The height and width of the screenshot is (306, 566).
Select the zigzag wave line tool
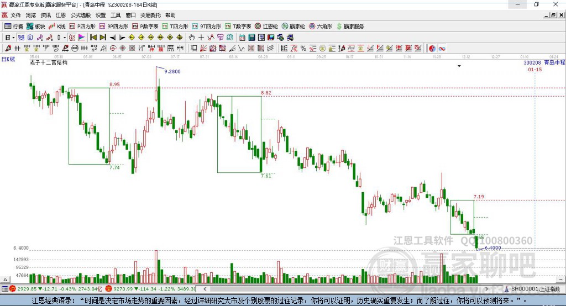click(241, 48)
